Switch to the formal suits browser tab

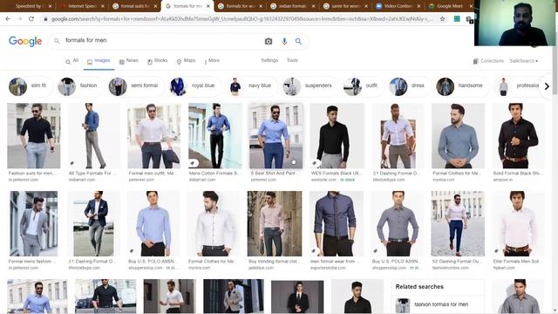click(134, 6)
